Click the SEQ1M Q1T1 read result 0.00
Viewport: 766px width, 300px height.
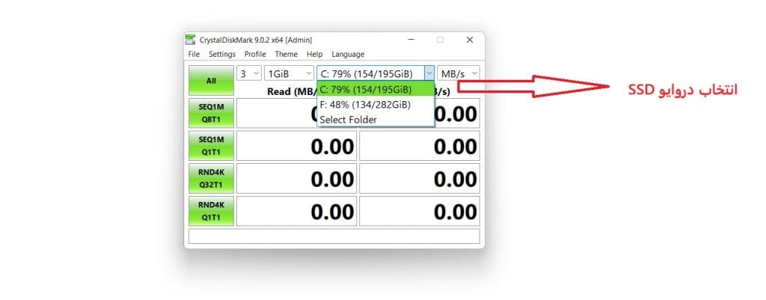296,146
